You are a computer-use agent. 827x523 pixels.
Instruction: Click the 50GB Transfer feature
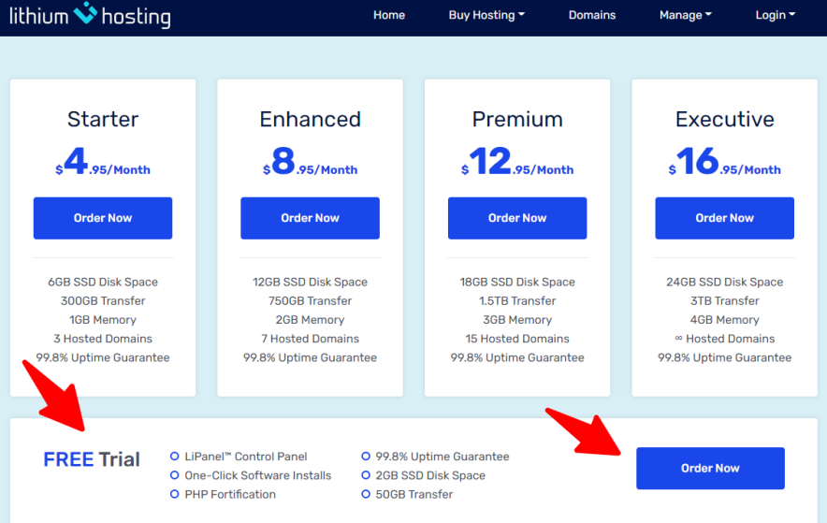(414, 495)
